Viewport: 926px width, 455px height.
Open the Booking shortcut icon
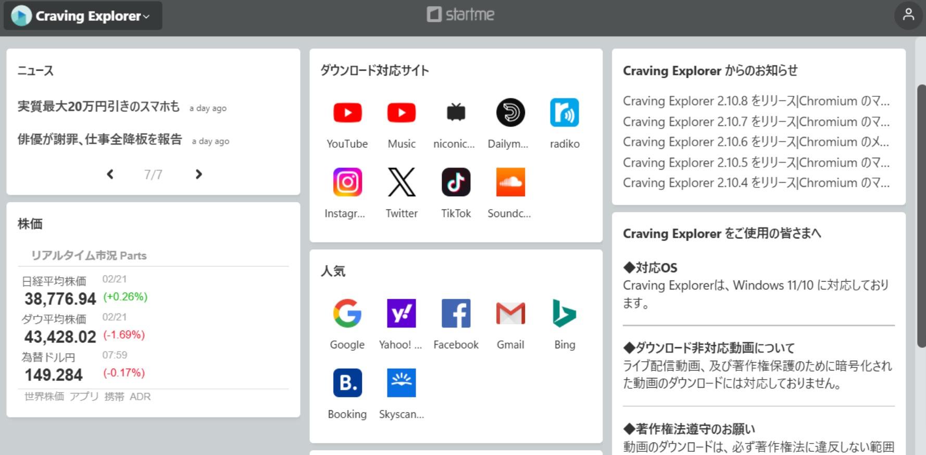click(347, 383)
